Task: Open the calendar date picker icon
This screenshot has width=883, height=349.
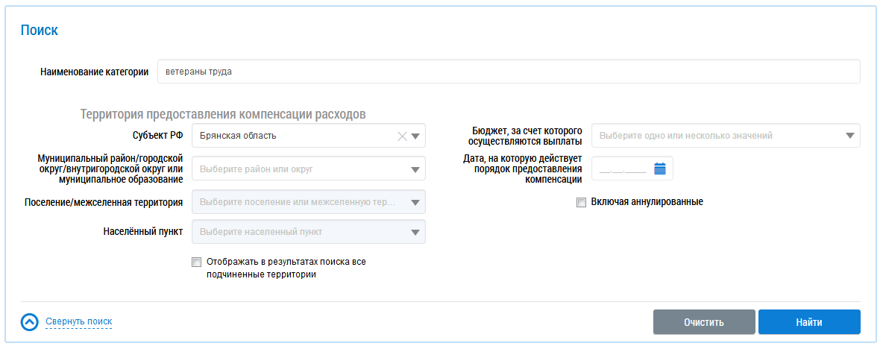Action: [x=660, y=169]
